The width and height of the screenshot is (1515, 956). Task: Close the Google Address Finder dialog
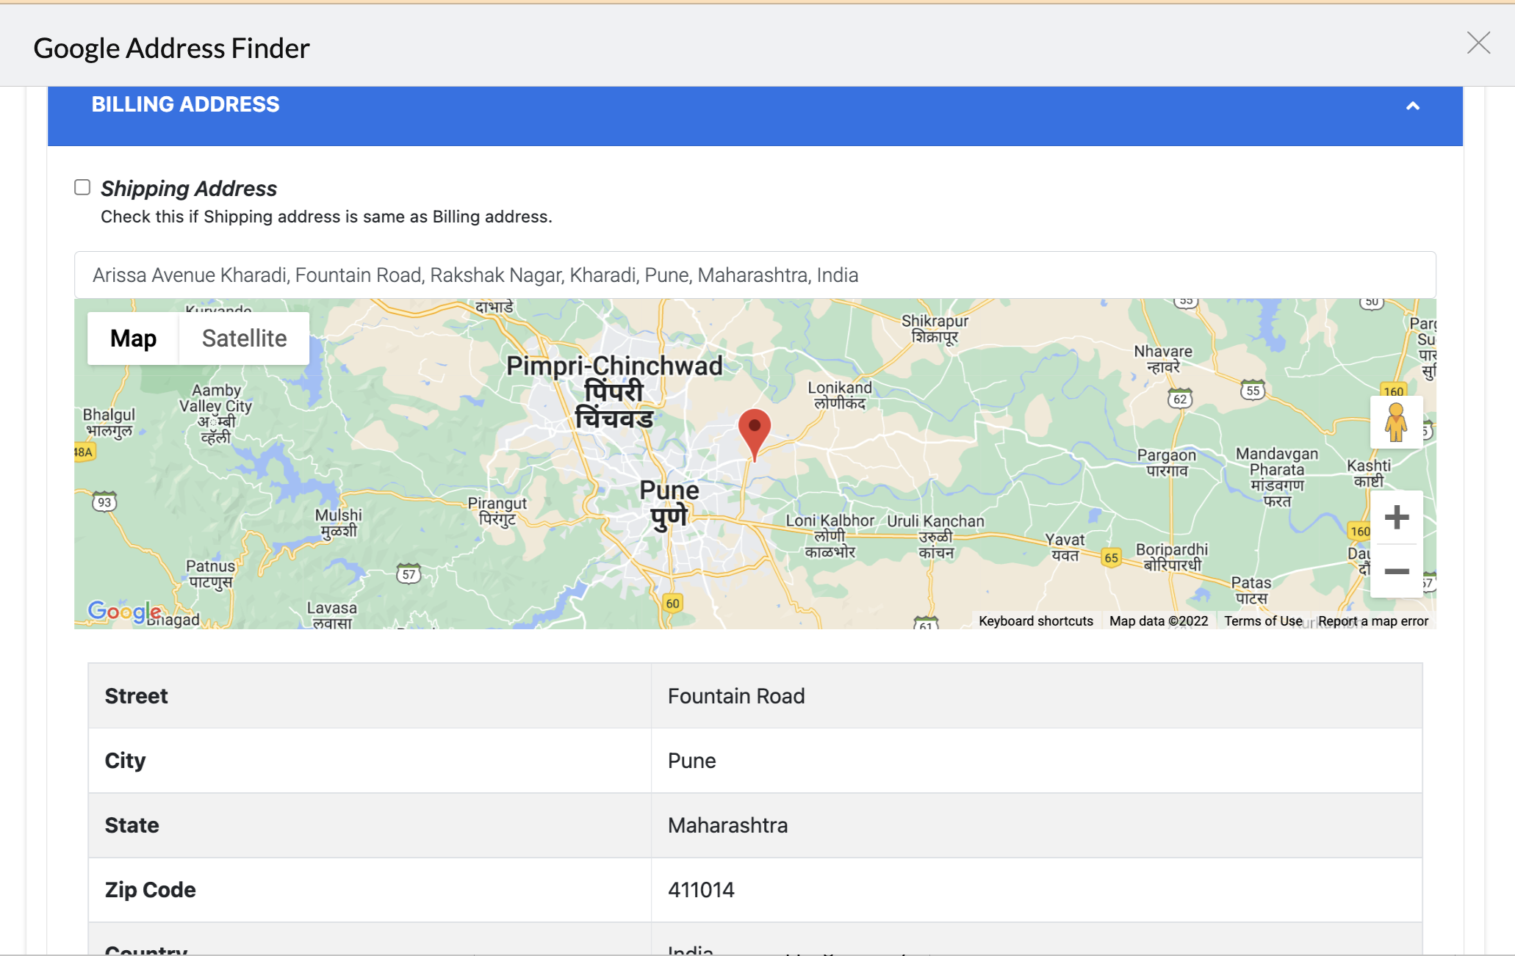[1478, 43]
